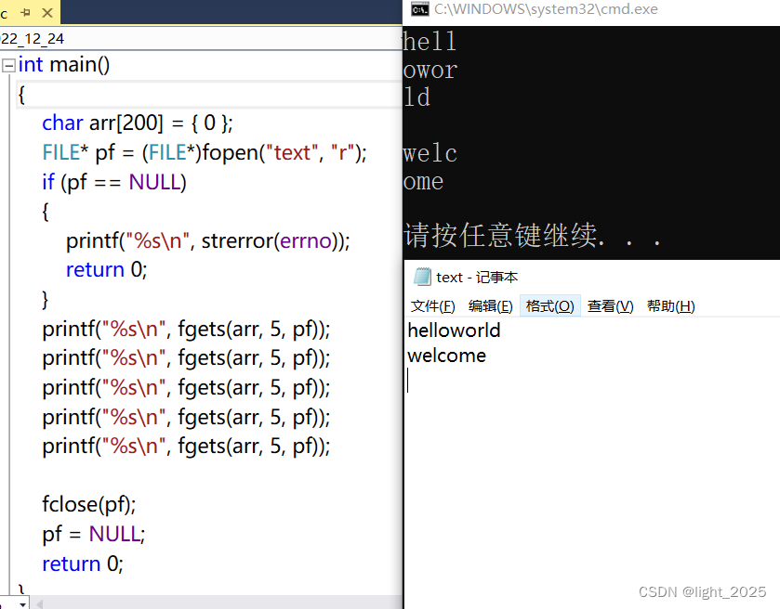Click the 'fclose(pf);' line
Viewport: 780px width, 609px height.
[89, 504]
